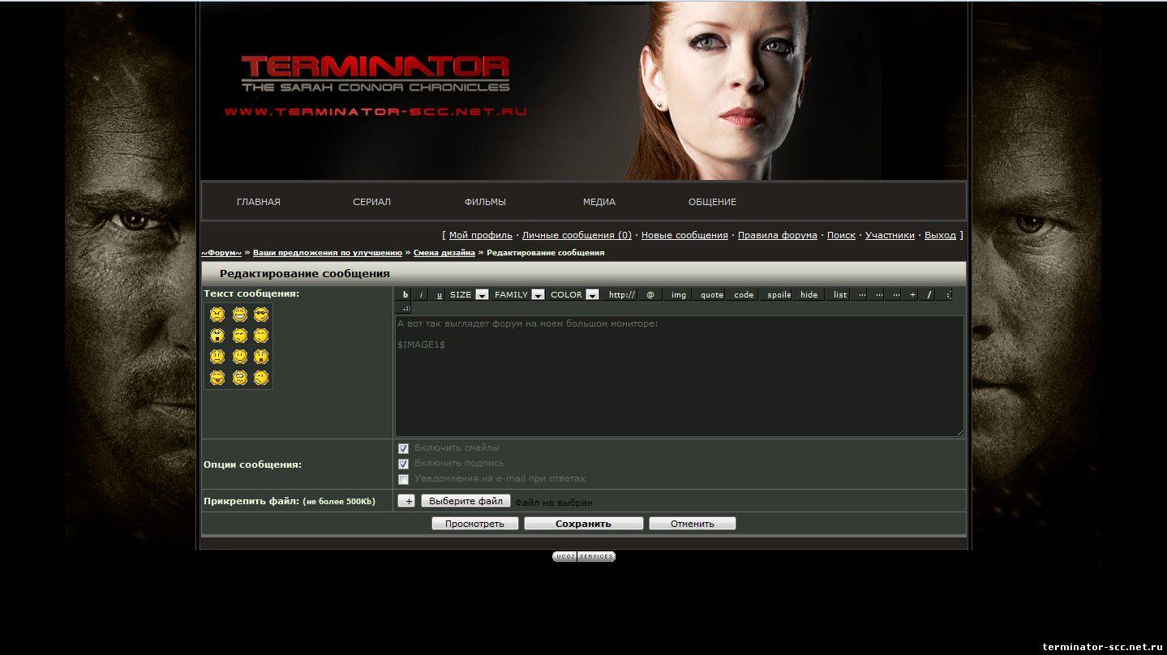This screenshot has height=655, width=1167.
Task: Read "Правила форума"
Action: (778, 235)
